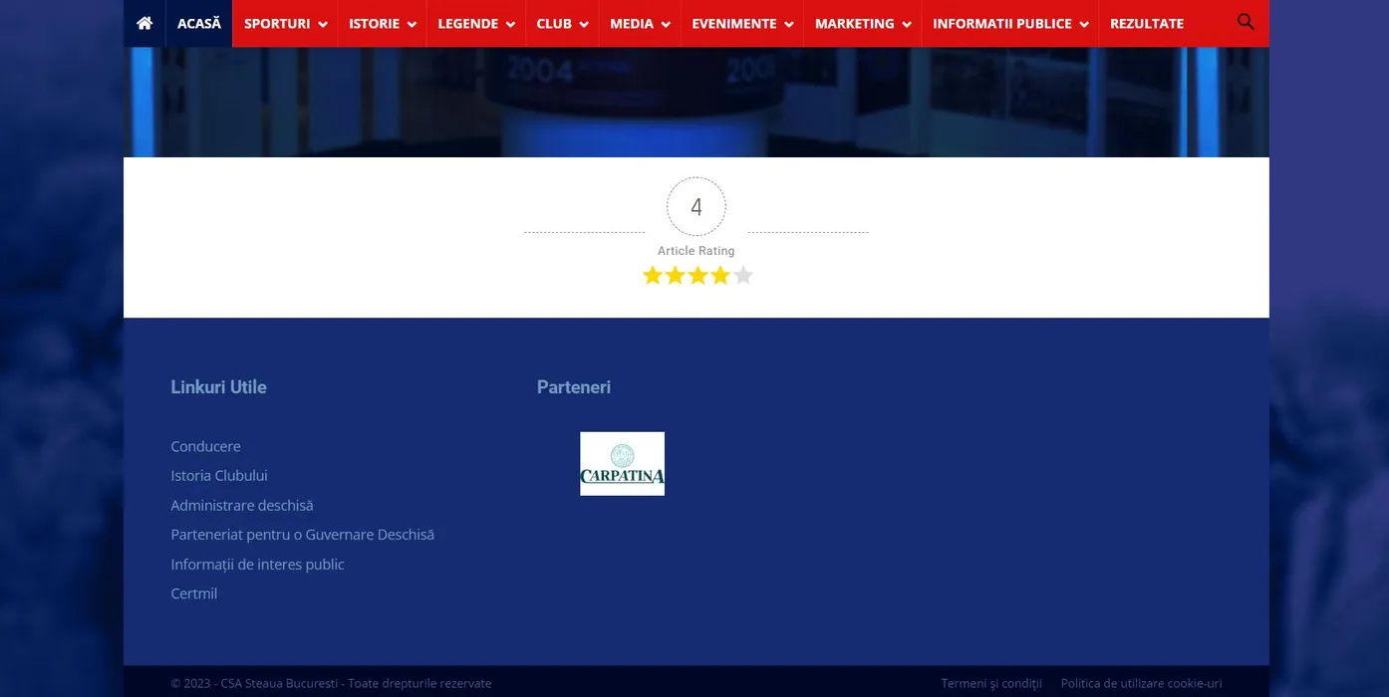Click the Carpatina partner logo
The image size is (1389, 697).
click(x=622, y=464)
